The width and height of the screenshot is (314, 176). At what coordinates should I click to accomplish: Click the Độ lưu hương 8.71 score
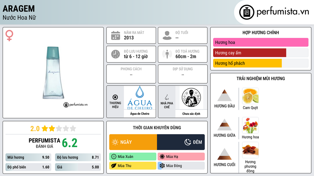(x=78, y=157)
